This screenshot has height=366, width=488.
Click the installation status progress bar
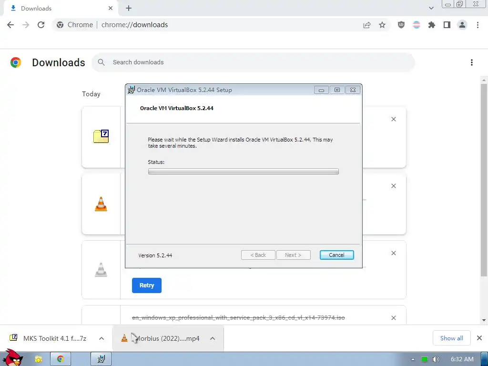[244, 172]
